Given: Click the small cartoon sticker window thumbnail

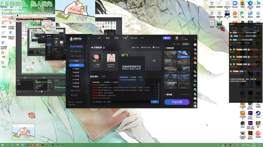Looking at the screenshot, I should pos(23,132).
